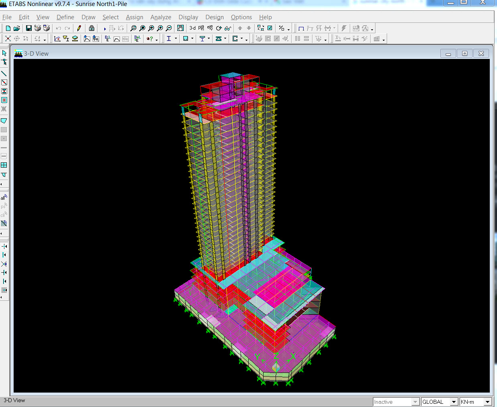Click the zoom in magnifier with plus

160,28
